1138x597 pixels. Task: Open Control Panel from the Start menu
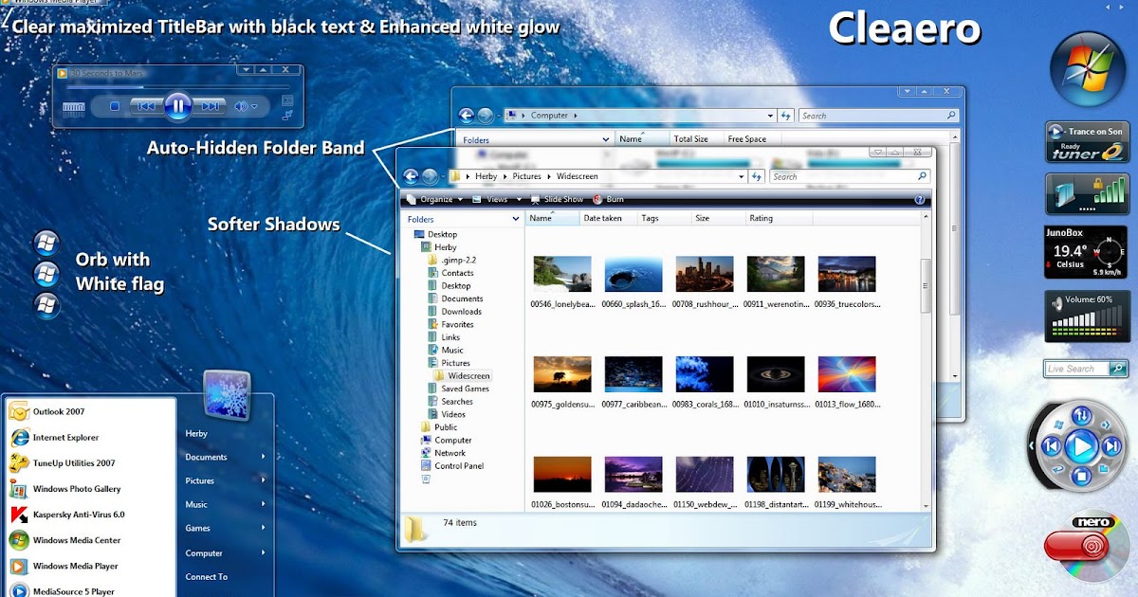(x=458, y=465)
